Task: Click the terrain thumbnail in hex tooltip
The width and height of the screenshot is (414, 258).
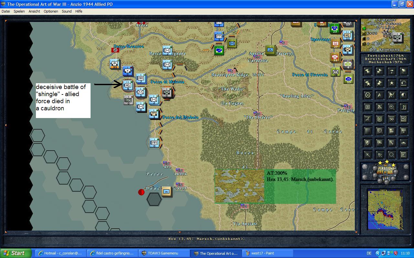Action: [x=240, y=186]
